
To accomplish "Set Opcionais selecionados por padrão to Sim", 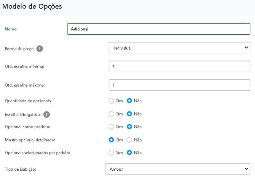I will pos(112,152).
